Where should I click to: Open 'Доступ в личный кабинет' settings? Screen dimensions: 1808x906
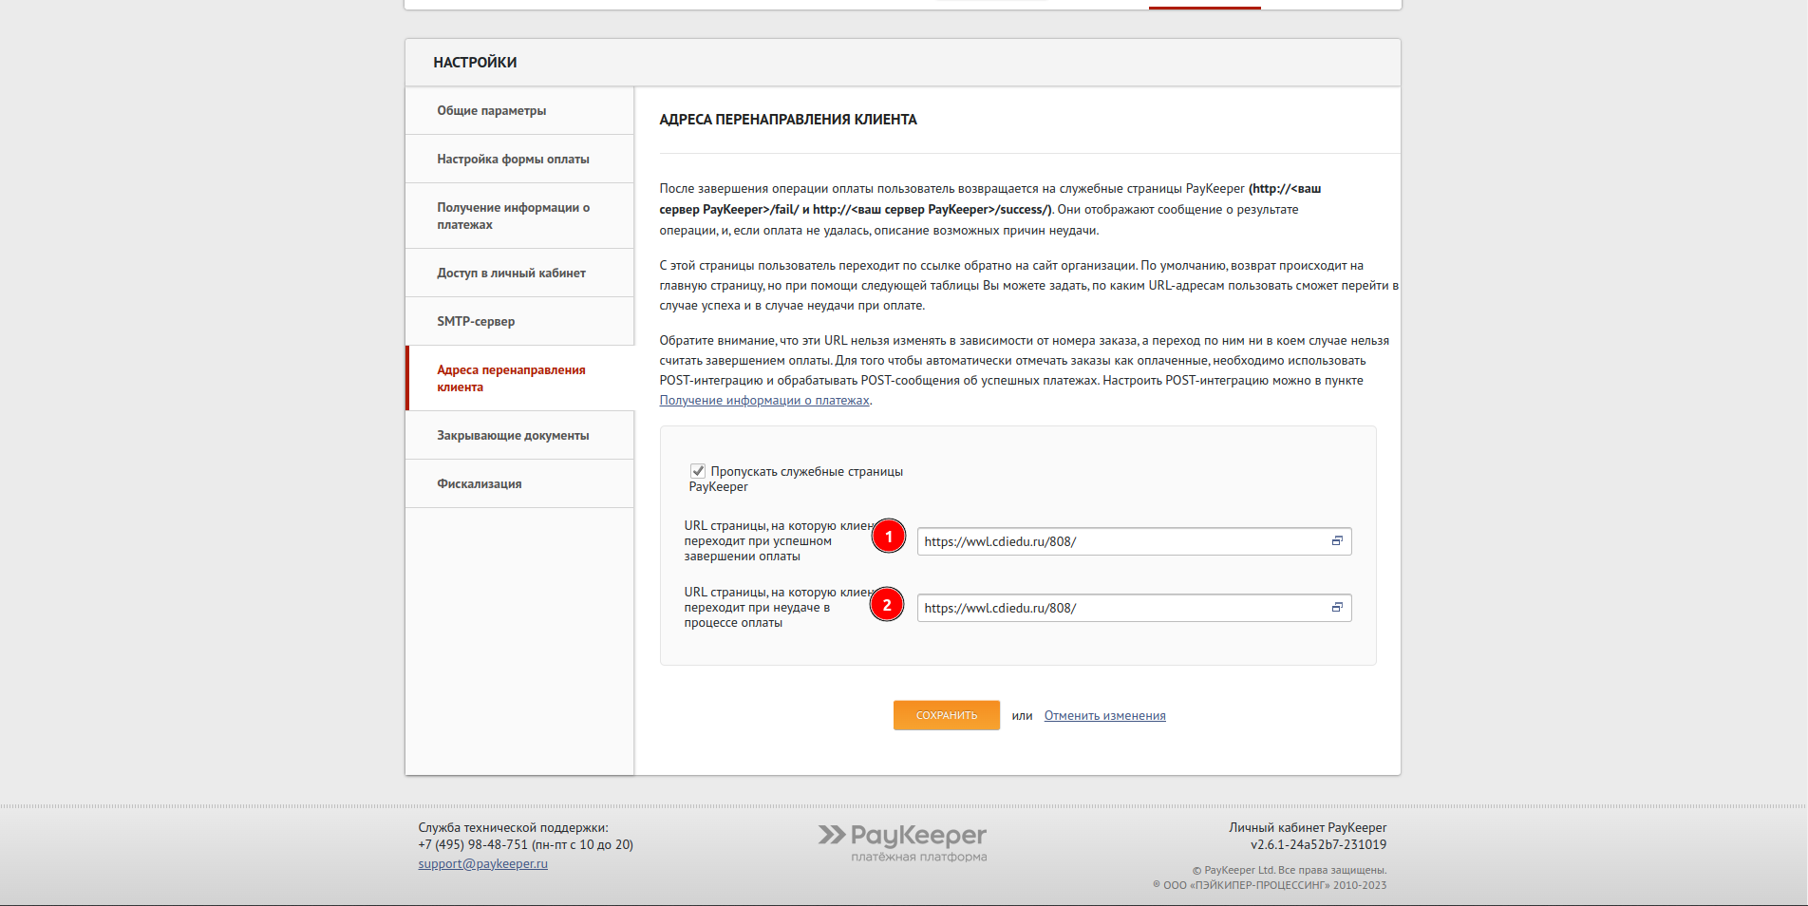click(511, 274)
